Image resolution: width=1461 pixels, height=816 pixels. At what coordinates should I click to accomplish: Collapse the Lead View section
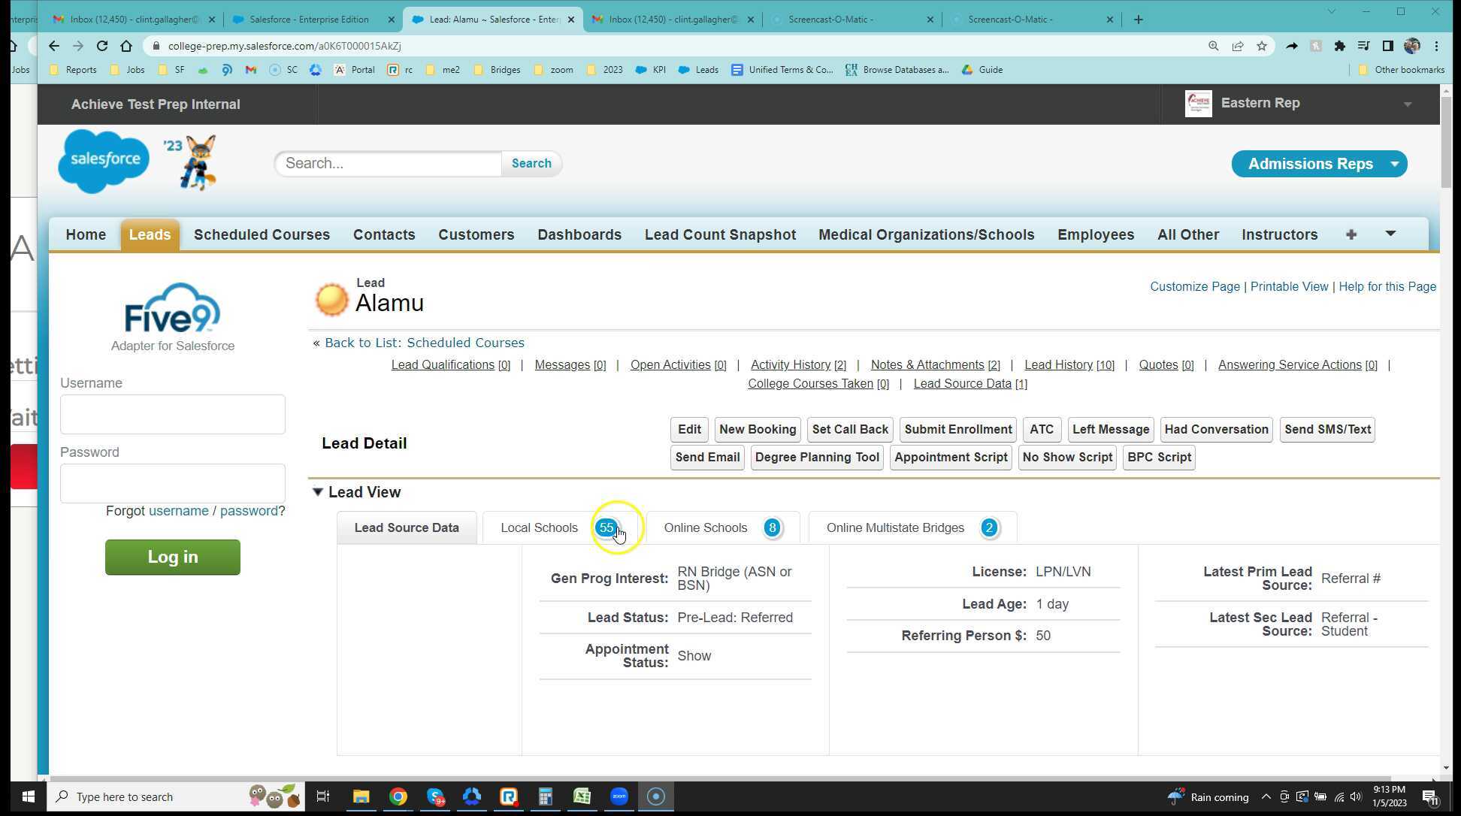point(318,492)
